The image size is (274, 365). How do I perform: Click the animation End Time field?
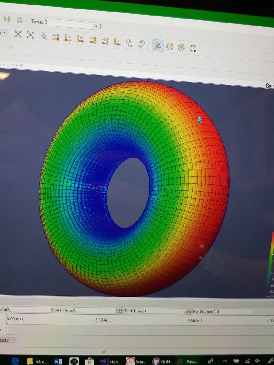pos(164,311)
